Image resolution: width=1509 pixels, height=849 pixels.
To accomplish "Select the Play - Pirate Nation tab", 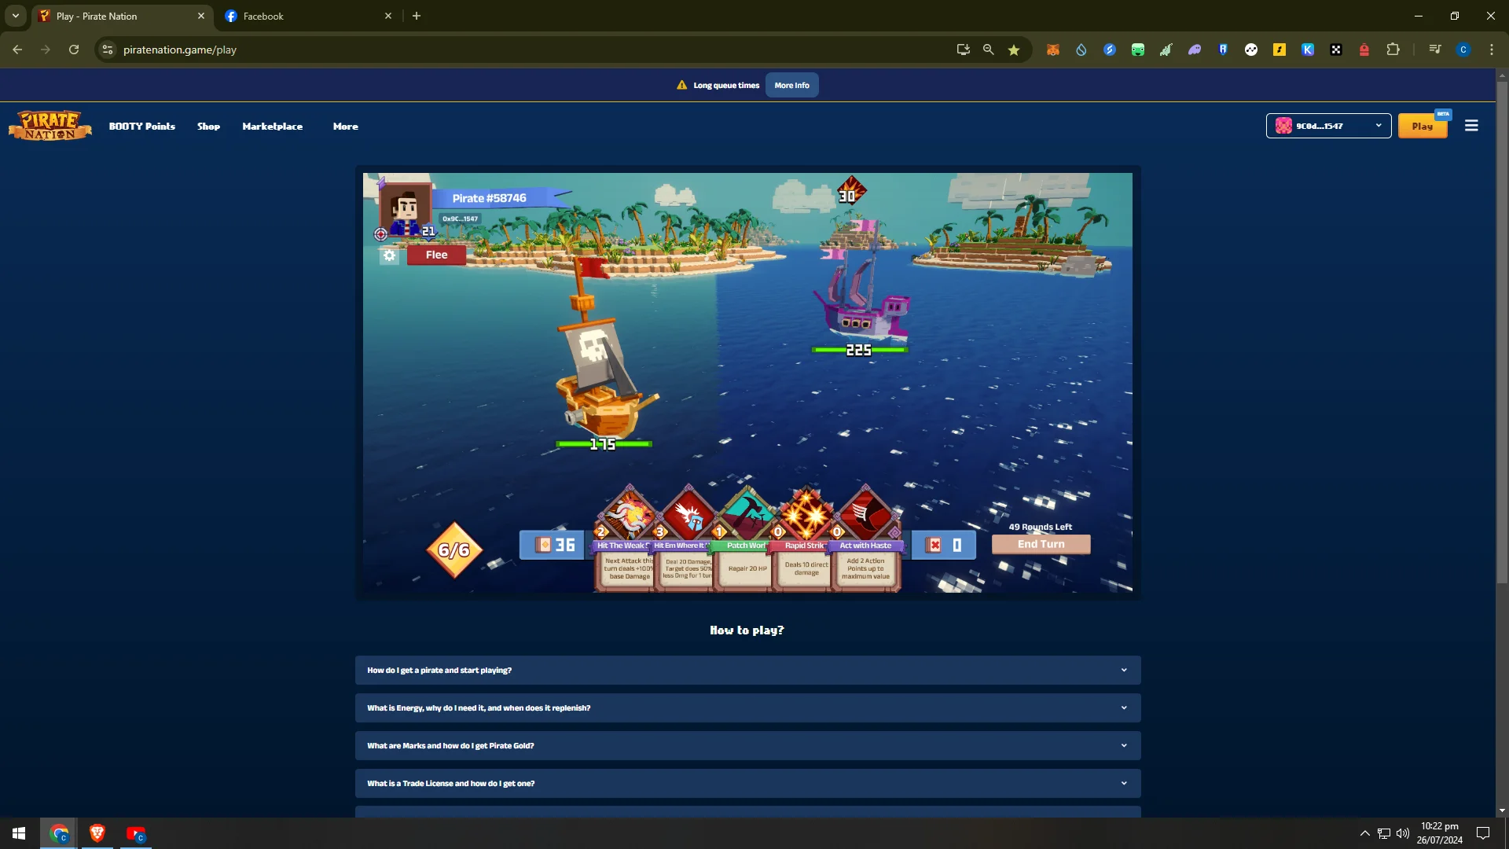I will pyautogui.click(x=122, y=16).
